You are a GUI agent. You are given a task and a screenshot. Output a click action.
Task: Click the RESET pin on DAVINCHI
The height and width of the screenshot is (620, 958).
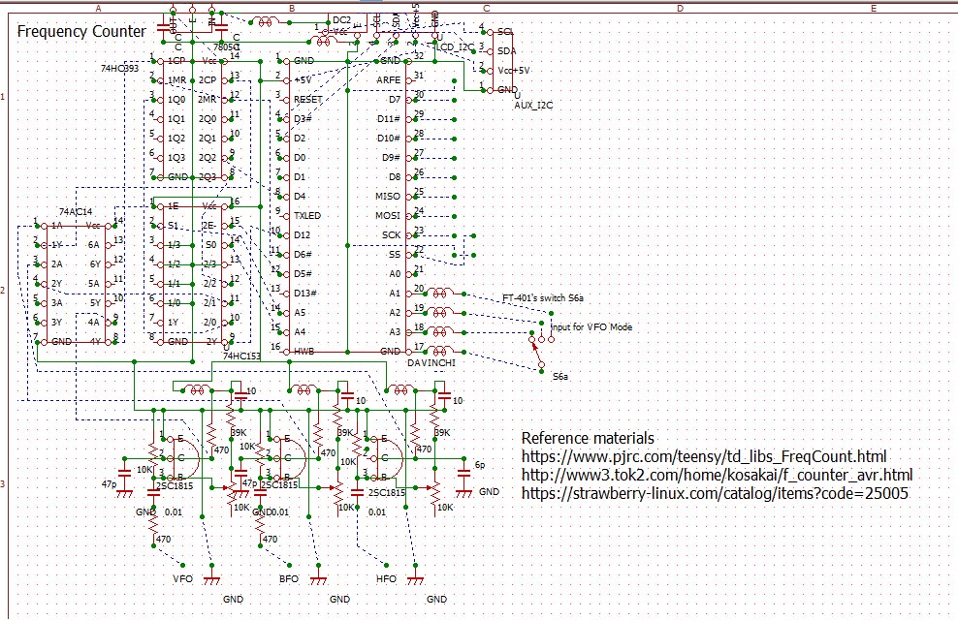307,99
